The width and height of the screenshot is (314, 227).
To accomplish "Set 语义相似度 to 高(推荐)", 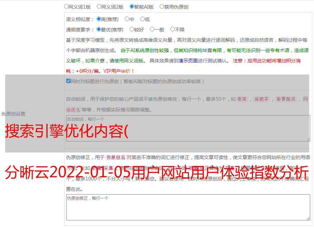I will (x=99, y=19).
